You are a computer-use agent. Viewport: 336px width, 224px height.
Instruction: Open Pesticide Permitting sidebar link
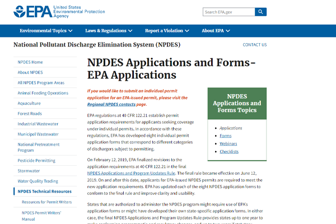point(36,161)
